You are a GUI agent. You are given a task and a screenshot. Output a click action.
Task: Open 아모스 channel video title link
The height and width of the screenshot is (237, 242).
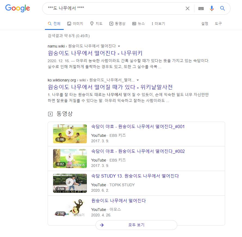(x=118, y=201)
